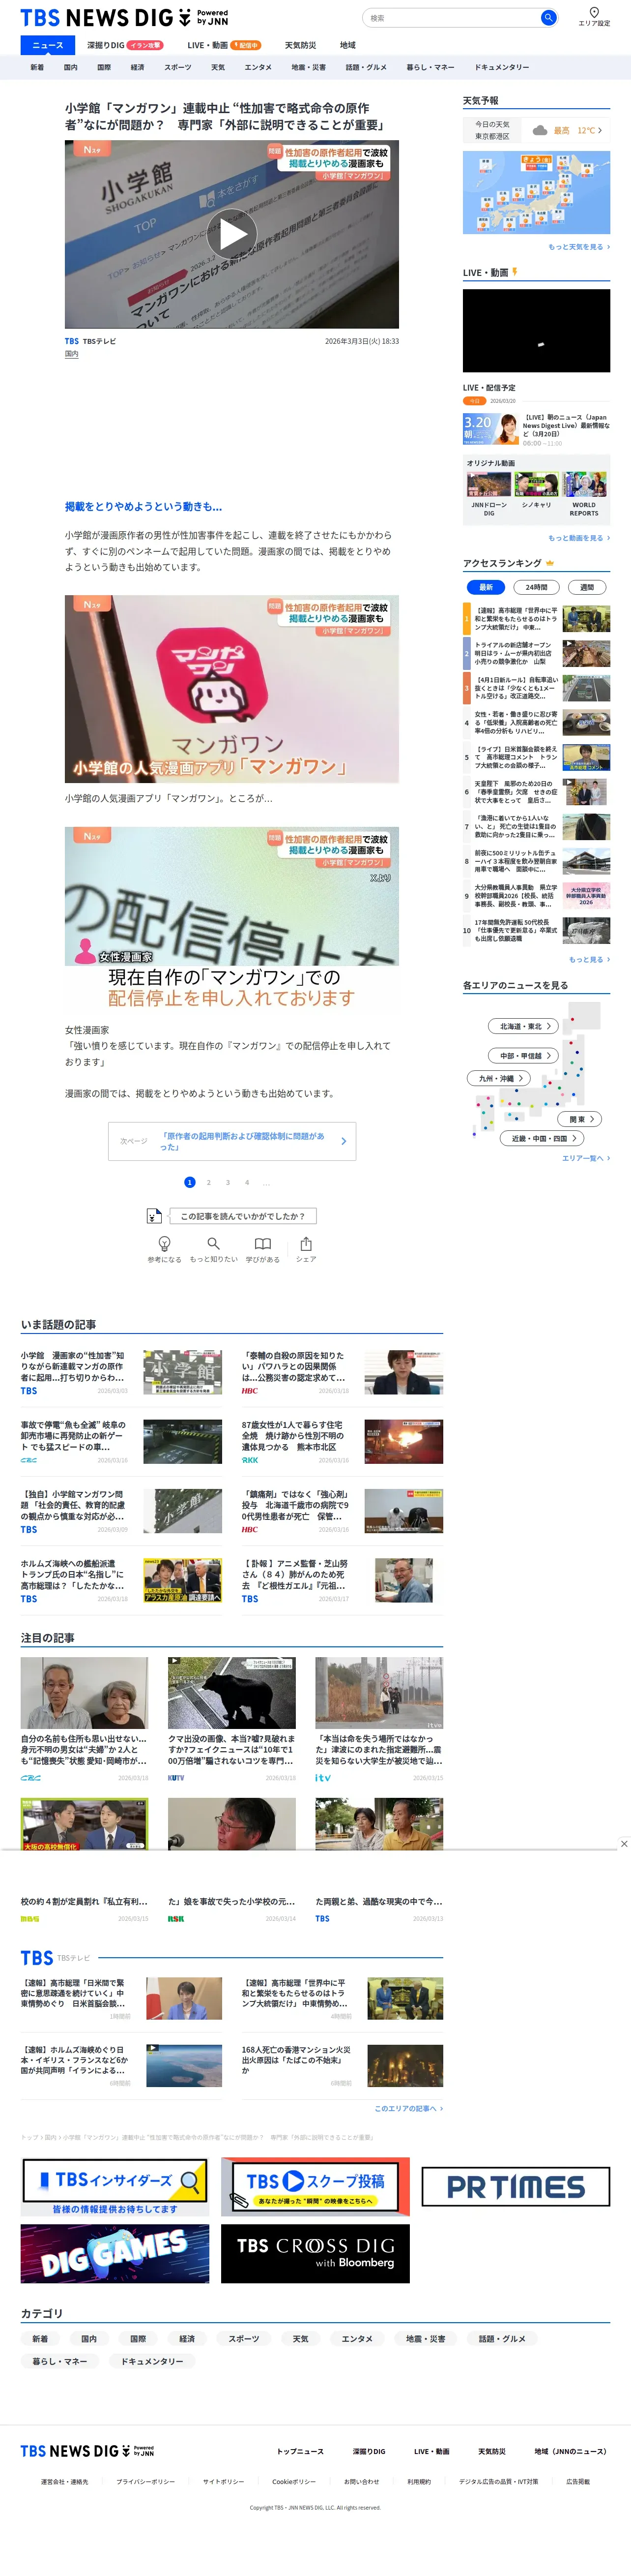The image size is (631, 2576).
Task: Open ranking item 1 高市総理 article
Action: coord(536,620)
